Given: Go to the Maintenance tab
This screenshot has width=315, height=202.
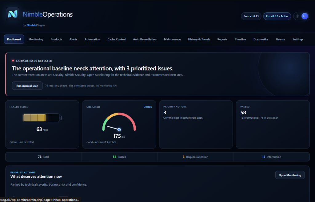Looking at the screenshot, I should point(172,39).
